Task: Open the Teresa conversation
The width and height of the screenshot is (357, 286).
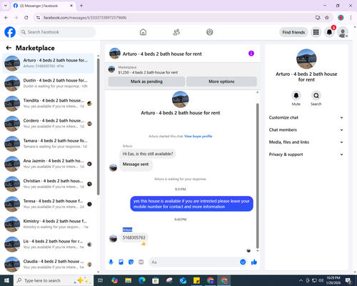Action: (48, 204)
